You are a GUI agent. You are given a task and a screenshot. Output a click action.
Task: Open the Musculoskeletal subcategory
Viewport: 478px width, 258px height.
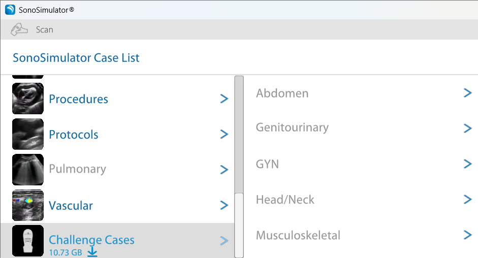pos(298,235)
